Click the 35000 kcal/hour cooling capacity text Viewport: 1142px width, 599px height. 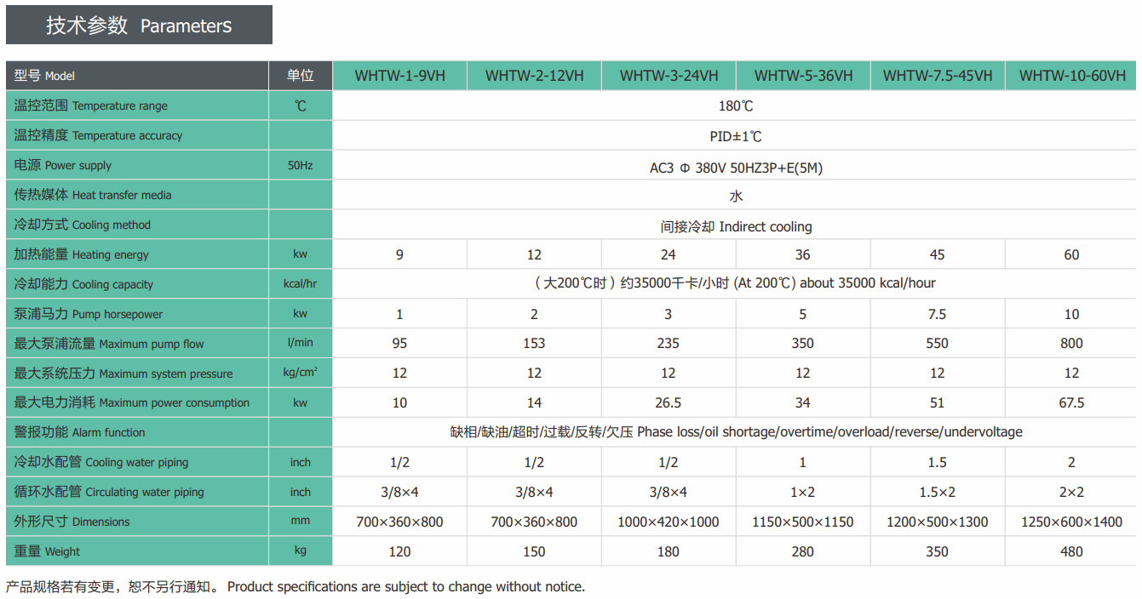coord(735,282)
